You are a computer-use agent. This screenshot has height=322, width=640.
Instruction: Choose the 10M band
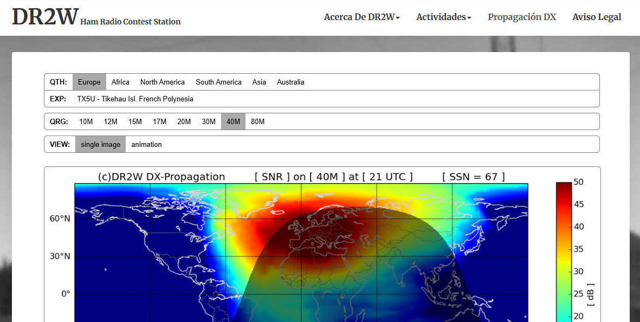coord(86,122)
